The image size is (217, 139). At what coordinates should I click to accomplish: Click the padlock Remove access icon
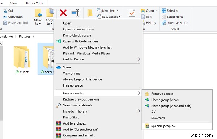(147, 94)
